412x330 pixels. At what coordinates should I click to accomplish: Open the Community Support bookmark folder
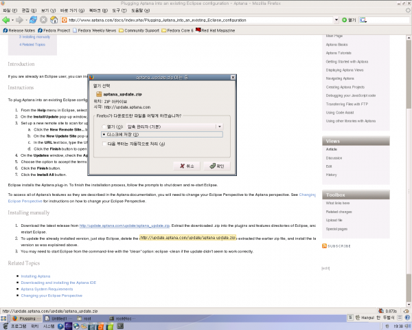click(x=139, y=30)
